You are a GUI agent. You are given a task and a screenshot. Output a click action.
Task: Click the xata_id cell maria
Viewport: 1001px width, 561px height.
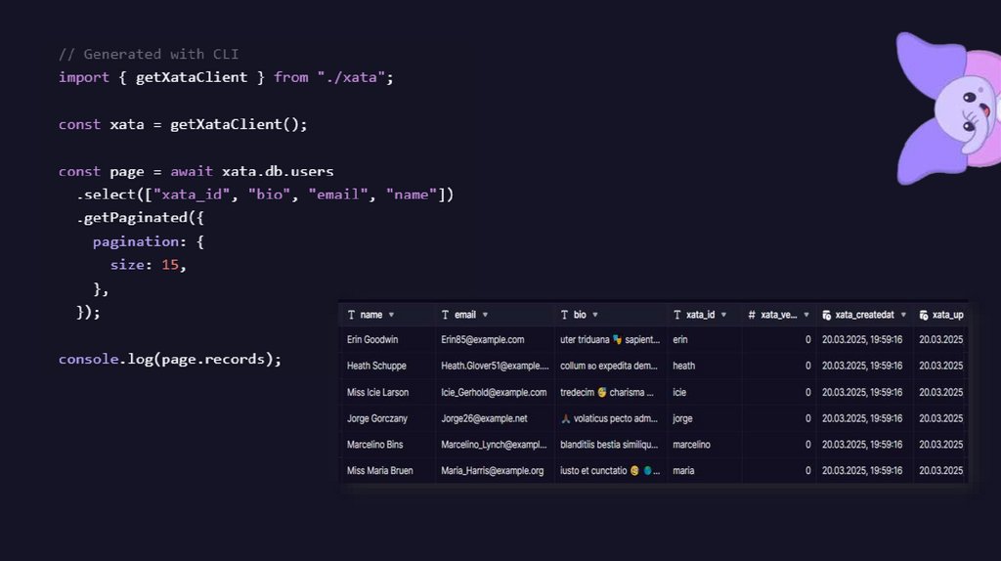pos(683,471)
